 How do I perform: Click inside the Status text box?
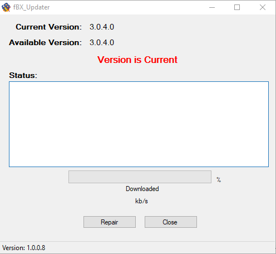[x=139, y=124]
